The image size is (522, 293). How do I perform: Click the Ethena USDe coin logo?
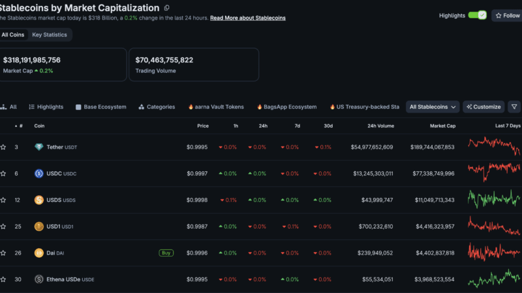[x=39, y=279]
